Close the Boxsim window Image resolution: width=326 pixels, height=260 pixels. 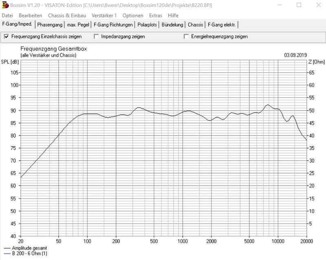319,5
